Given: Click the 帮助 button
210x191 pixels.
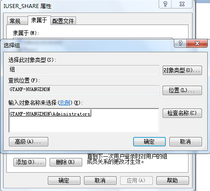Looking at the screenshot, I should point(172,180).
